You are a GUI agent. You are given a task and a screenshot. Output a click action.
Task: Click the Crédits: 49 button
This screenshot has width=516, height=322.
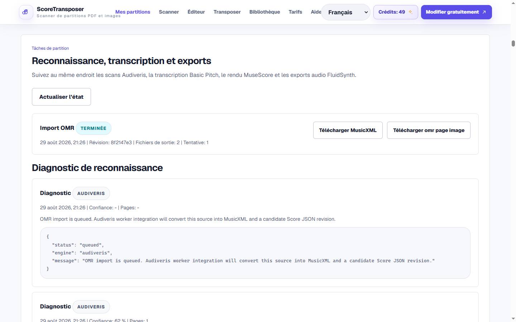click(396, 12)
